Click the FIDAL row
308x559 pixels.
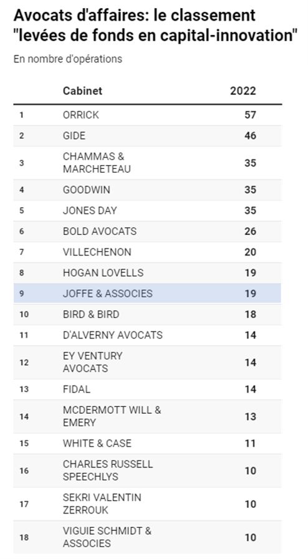click(x=147, y=389)
